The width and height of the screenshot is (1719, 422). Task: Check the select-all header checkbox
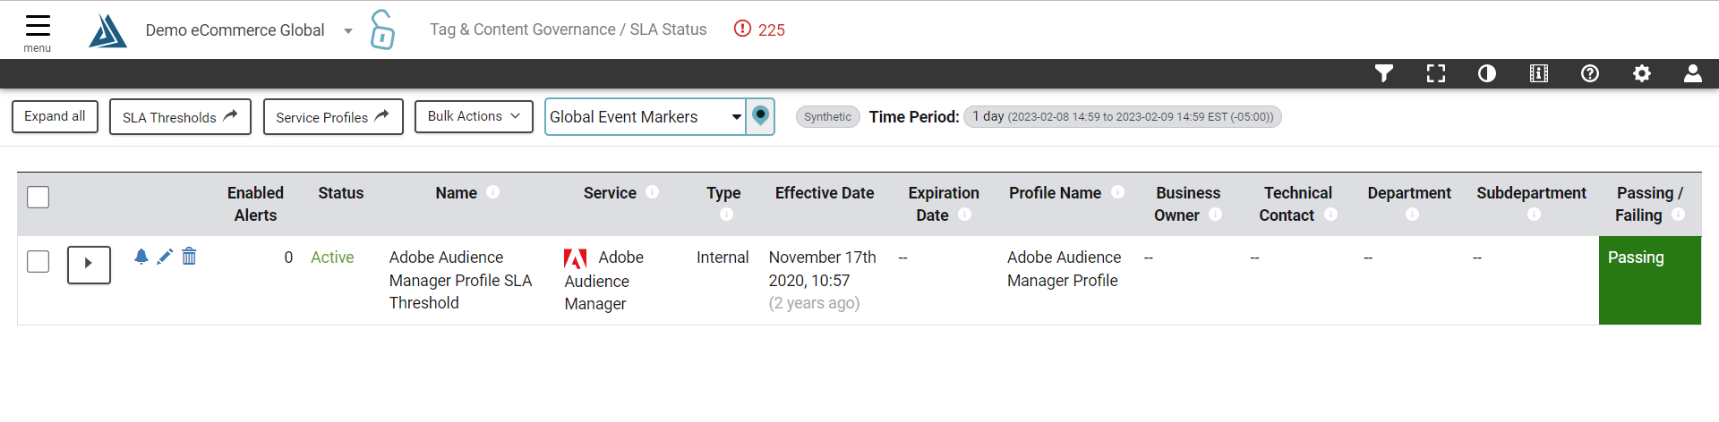[38, 197]
